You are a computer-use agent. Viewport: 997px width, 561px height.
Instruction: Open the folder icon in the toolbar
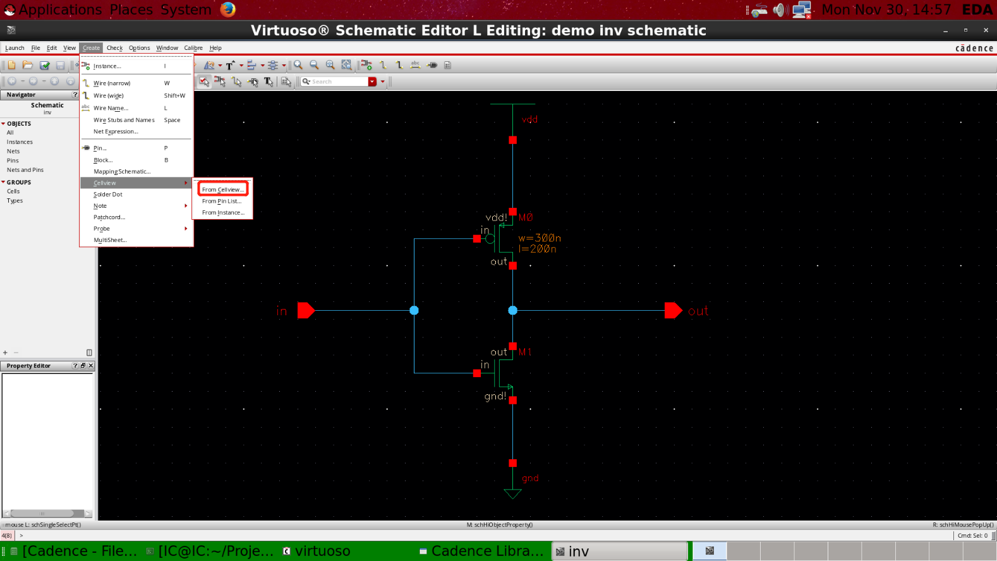coord(28,65)
